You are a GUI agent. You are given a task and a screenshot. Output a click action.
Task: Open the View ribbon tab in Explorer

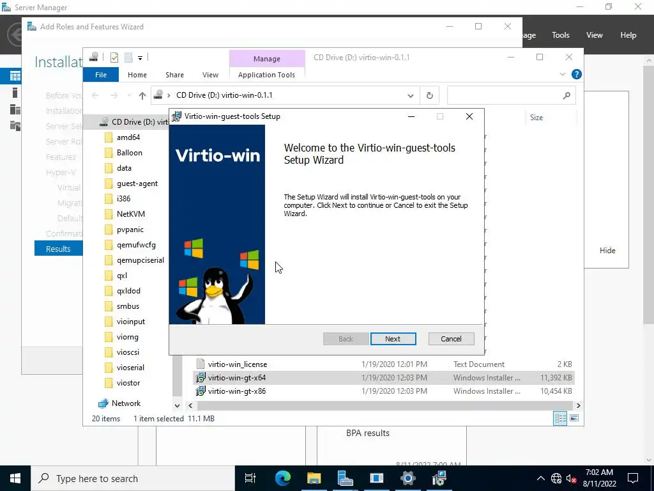[210, 75]
